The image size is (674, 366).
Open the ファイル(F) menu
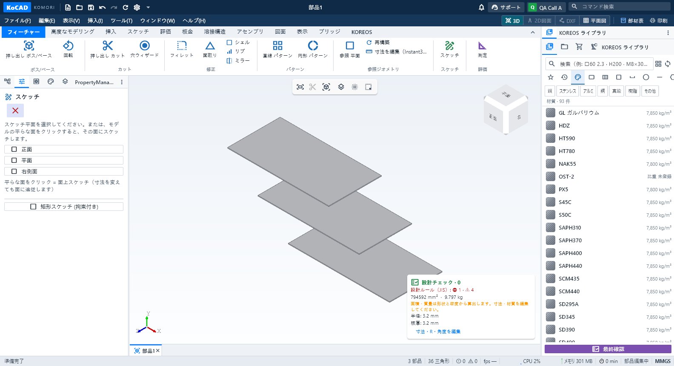tap(17, 20)
